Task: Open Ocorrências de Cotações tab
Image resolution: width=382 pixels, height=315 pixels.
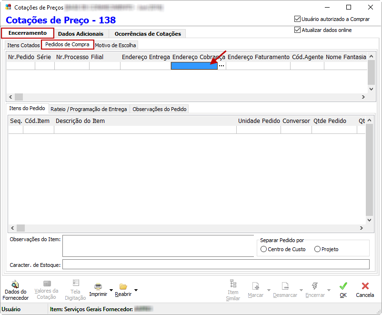Action: [148, 34]
